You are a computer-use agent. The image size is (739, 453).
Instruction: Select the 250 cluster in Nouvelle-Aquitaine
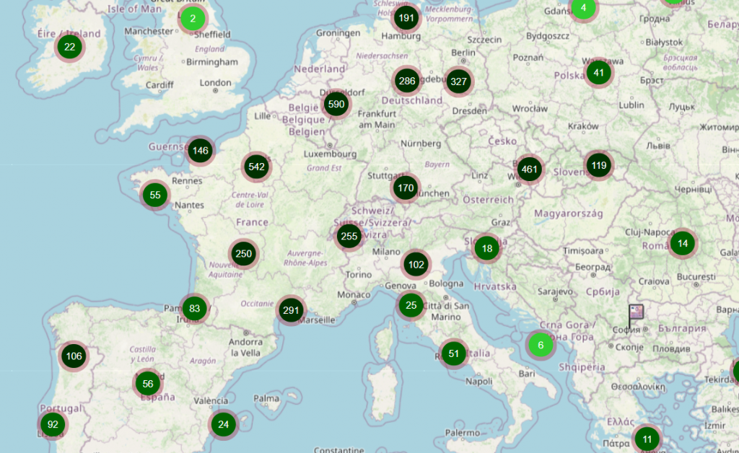(243, 253)
